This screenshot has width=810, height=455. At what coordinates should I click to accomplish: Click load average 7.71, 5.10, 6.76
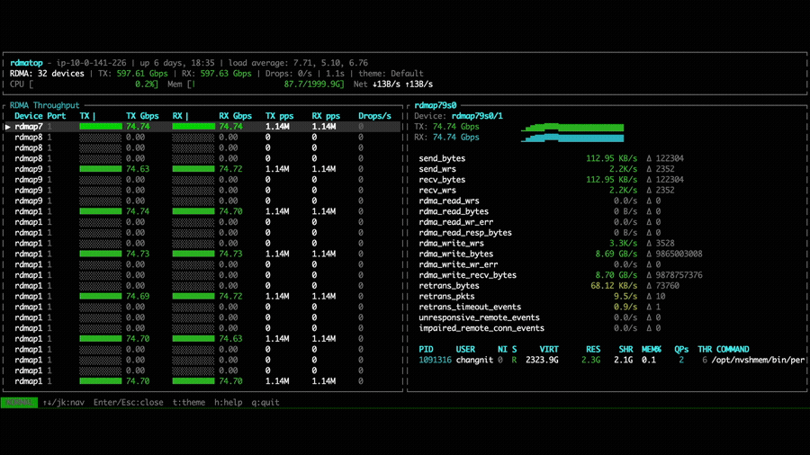(330, 63)
